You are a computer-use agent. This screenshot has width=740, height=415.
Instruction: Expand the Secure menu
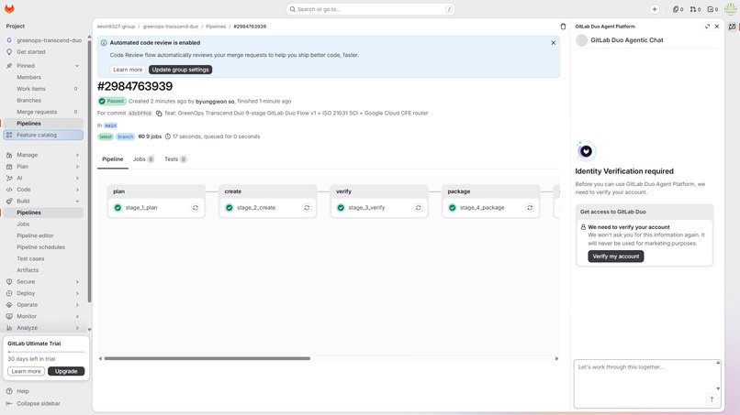pyautogui.click(x=42, y=281)
